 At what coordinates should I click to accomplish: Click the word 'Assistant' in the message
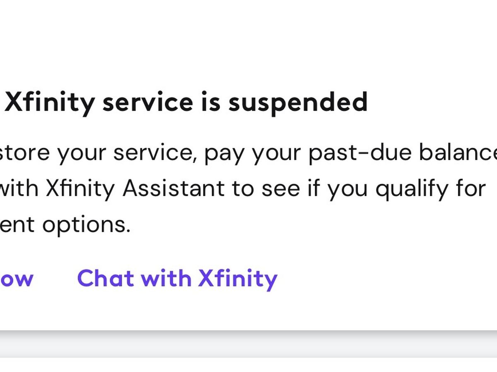tap(174, 189)
